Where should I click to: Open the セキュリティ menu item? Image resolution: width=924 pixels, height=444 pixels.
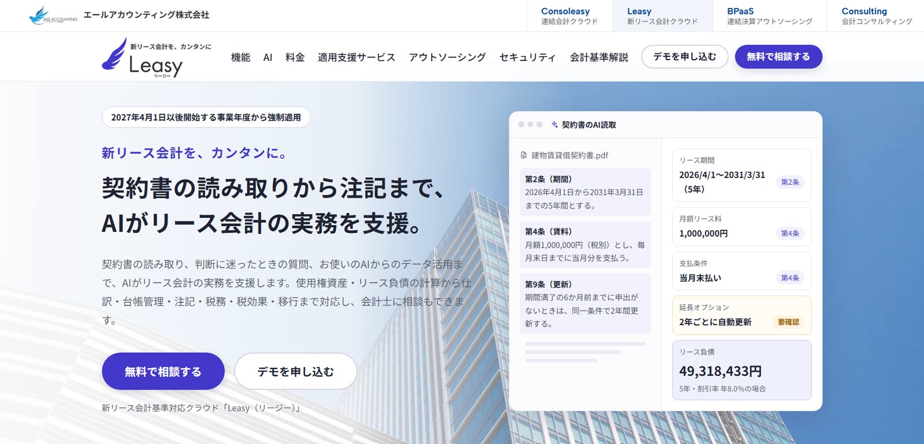click(527, 57)
